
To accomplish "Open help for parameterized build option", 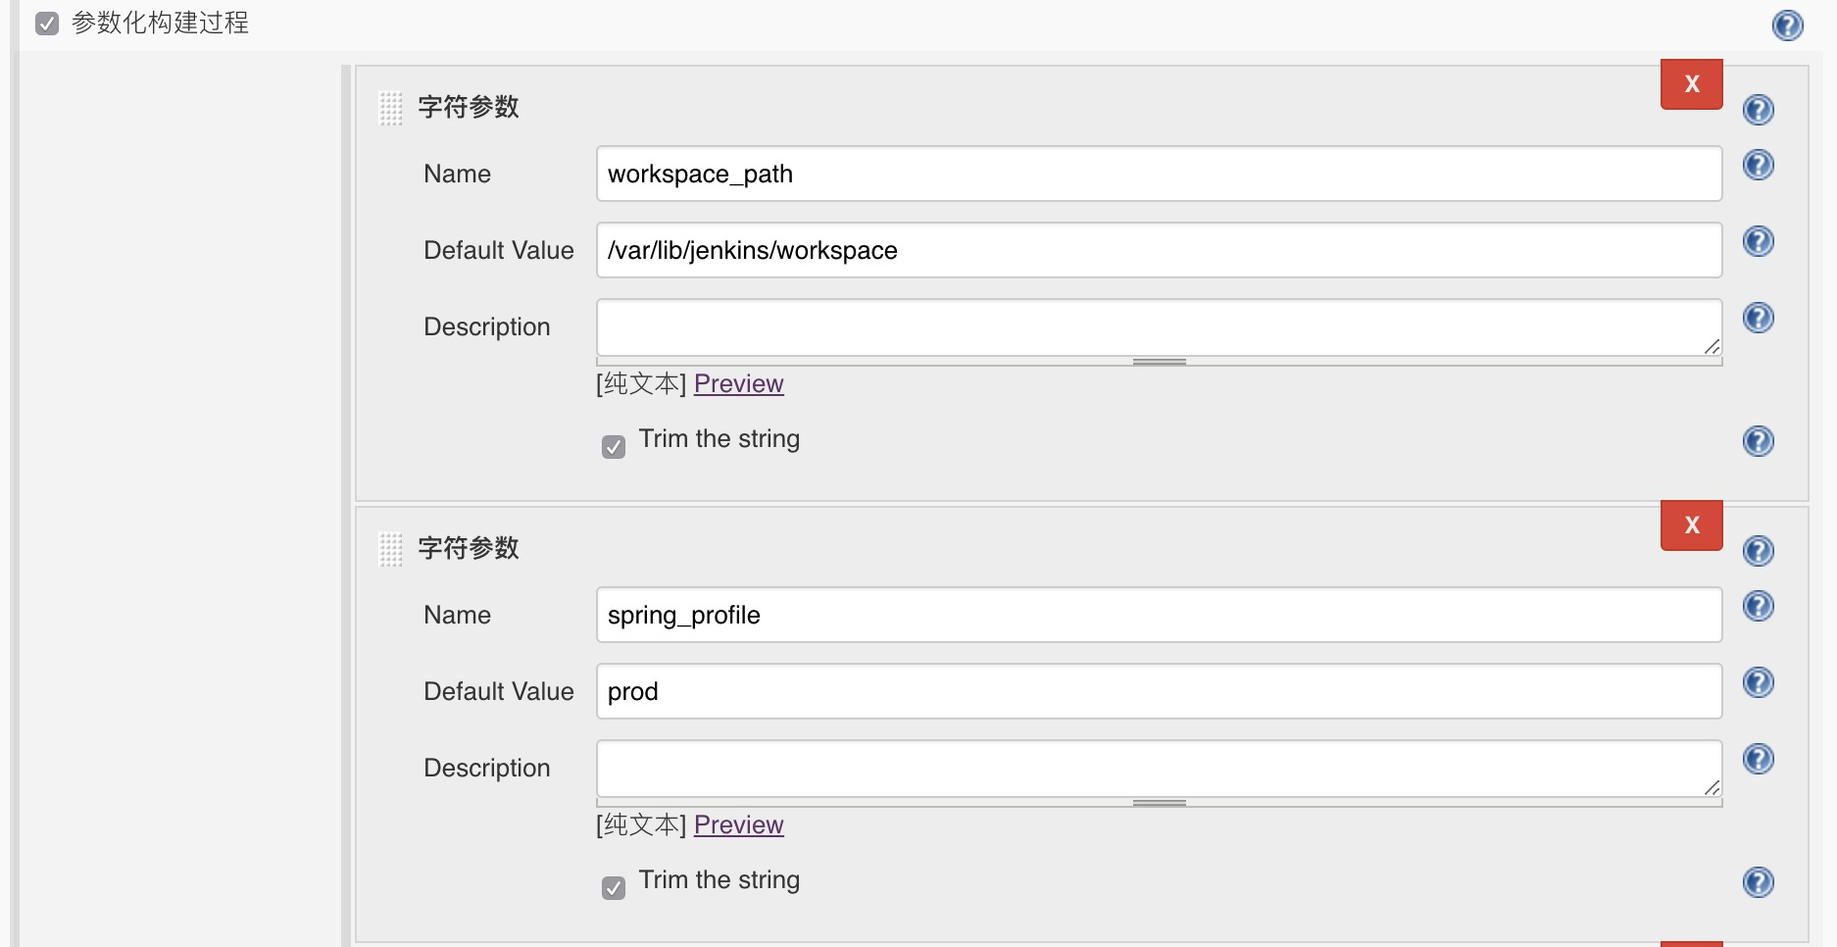I will click(x=1787, y=25).
